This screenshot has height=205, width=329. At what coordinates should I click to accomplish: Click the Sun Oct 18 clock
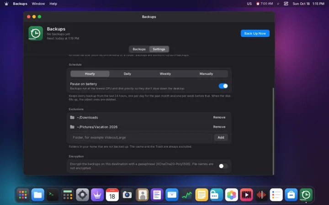click(x=308, y=4)
